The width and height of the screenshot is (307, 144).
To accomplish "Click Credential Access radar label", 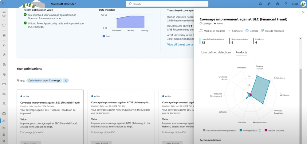I will click(223, 78).
